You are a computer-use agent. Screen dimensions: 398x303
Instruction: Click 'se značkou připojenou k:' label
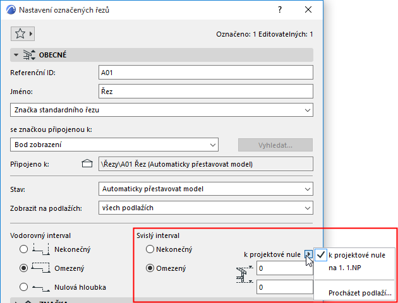click(51, 129)
